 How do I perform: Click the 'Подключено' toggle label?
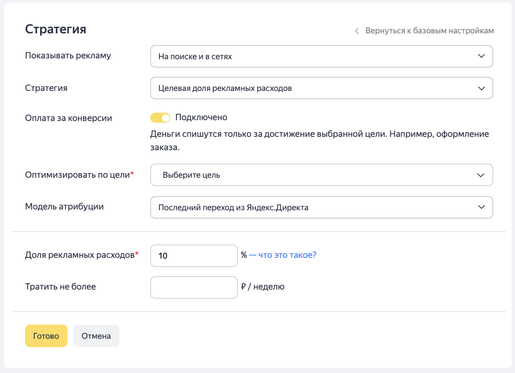201,118
